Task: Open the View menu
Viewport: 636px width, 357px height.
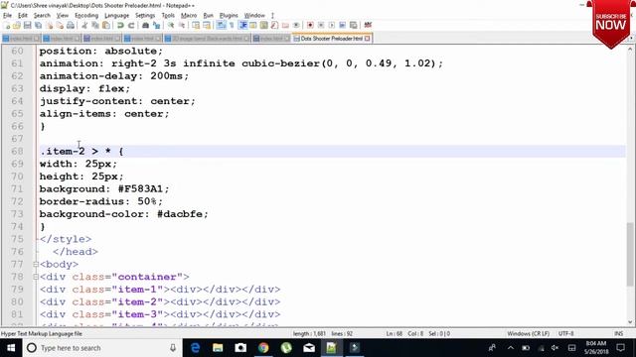Action: point(62,16)
